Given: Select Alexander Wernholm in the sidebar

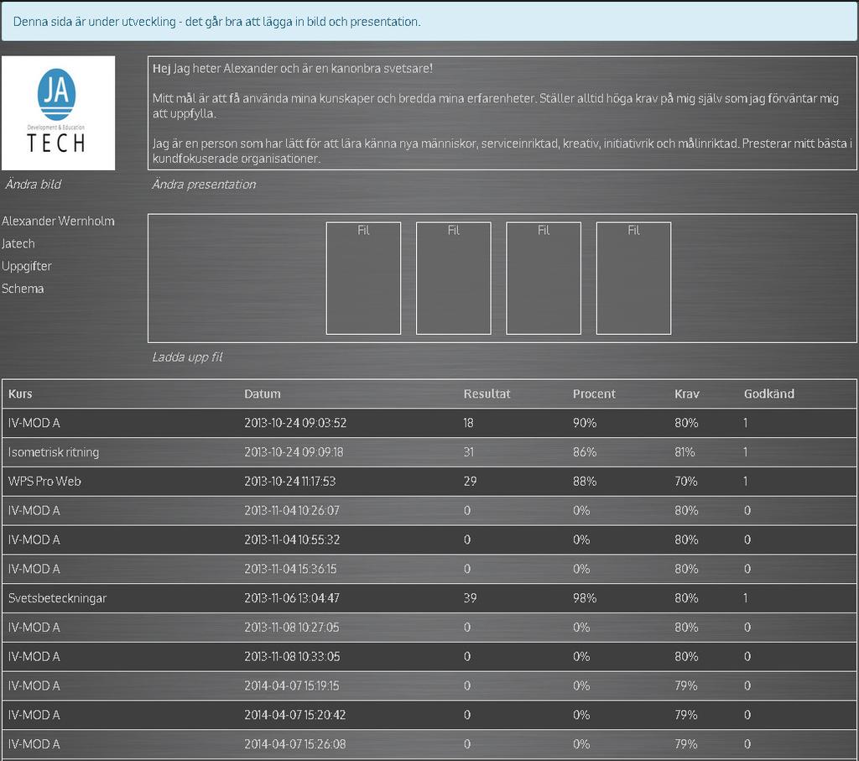Looking at the screenshot, I should pos(58,221).
